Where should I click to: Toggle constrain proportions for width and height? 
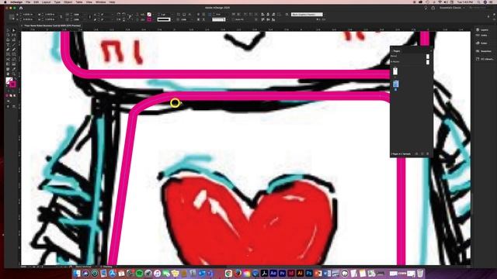click(x=61, y=17)
